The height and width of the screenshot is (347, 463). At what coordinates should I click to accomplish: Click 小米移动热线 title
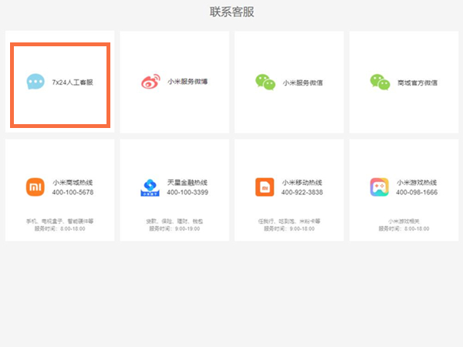point(302,182)
